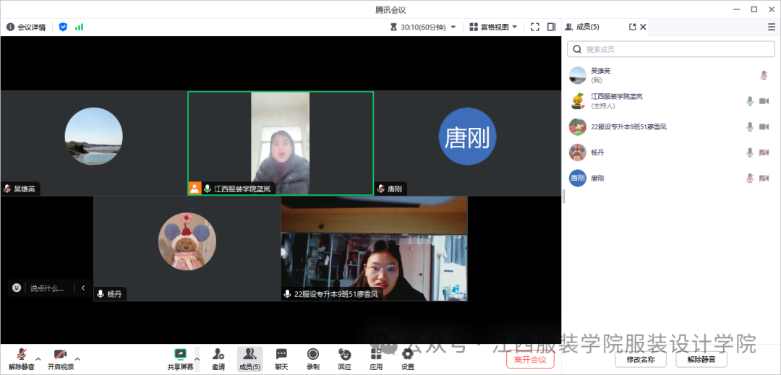Enter fullscreen mode via top bar icon
781x375 pixels.
[535, 27]
